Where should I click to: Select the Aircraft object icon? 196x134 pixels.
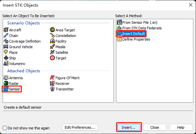(x=6, y=30)
